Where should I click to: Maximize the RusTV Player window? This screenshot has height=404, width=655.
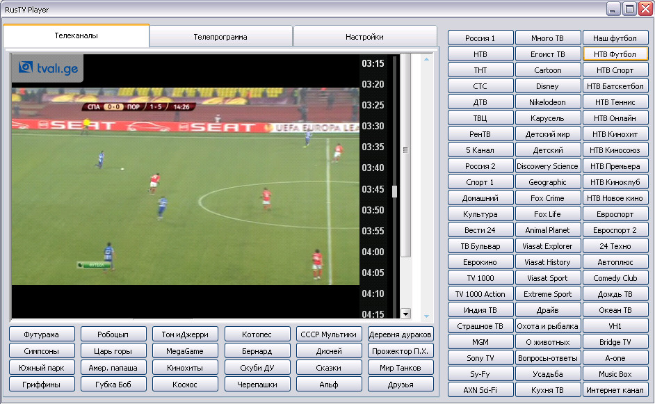(630, 9)
